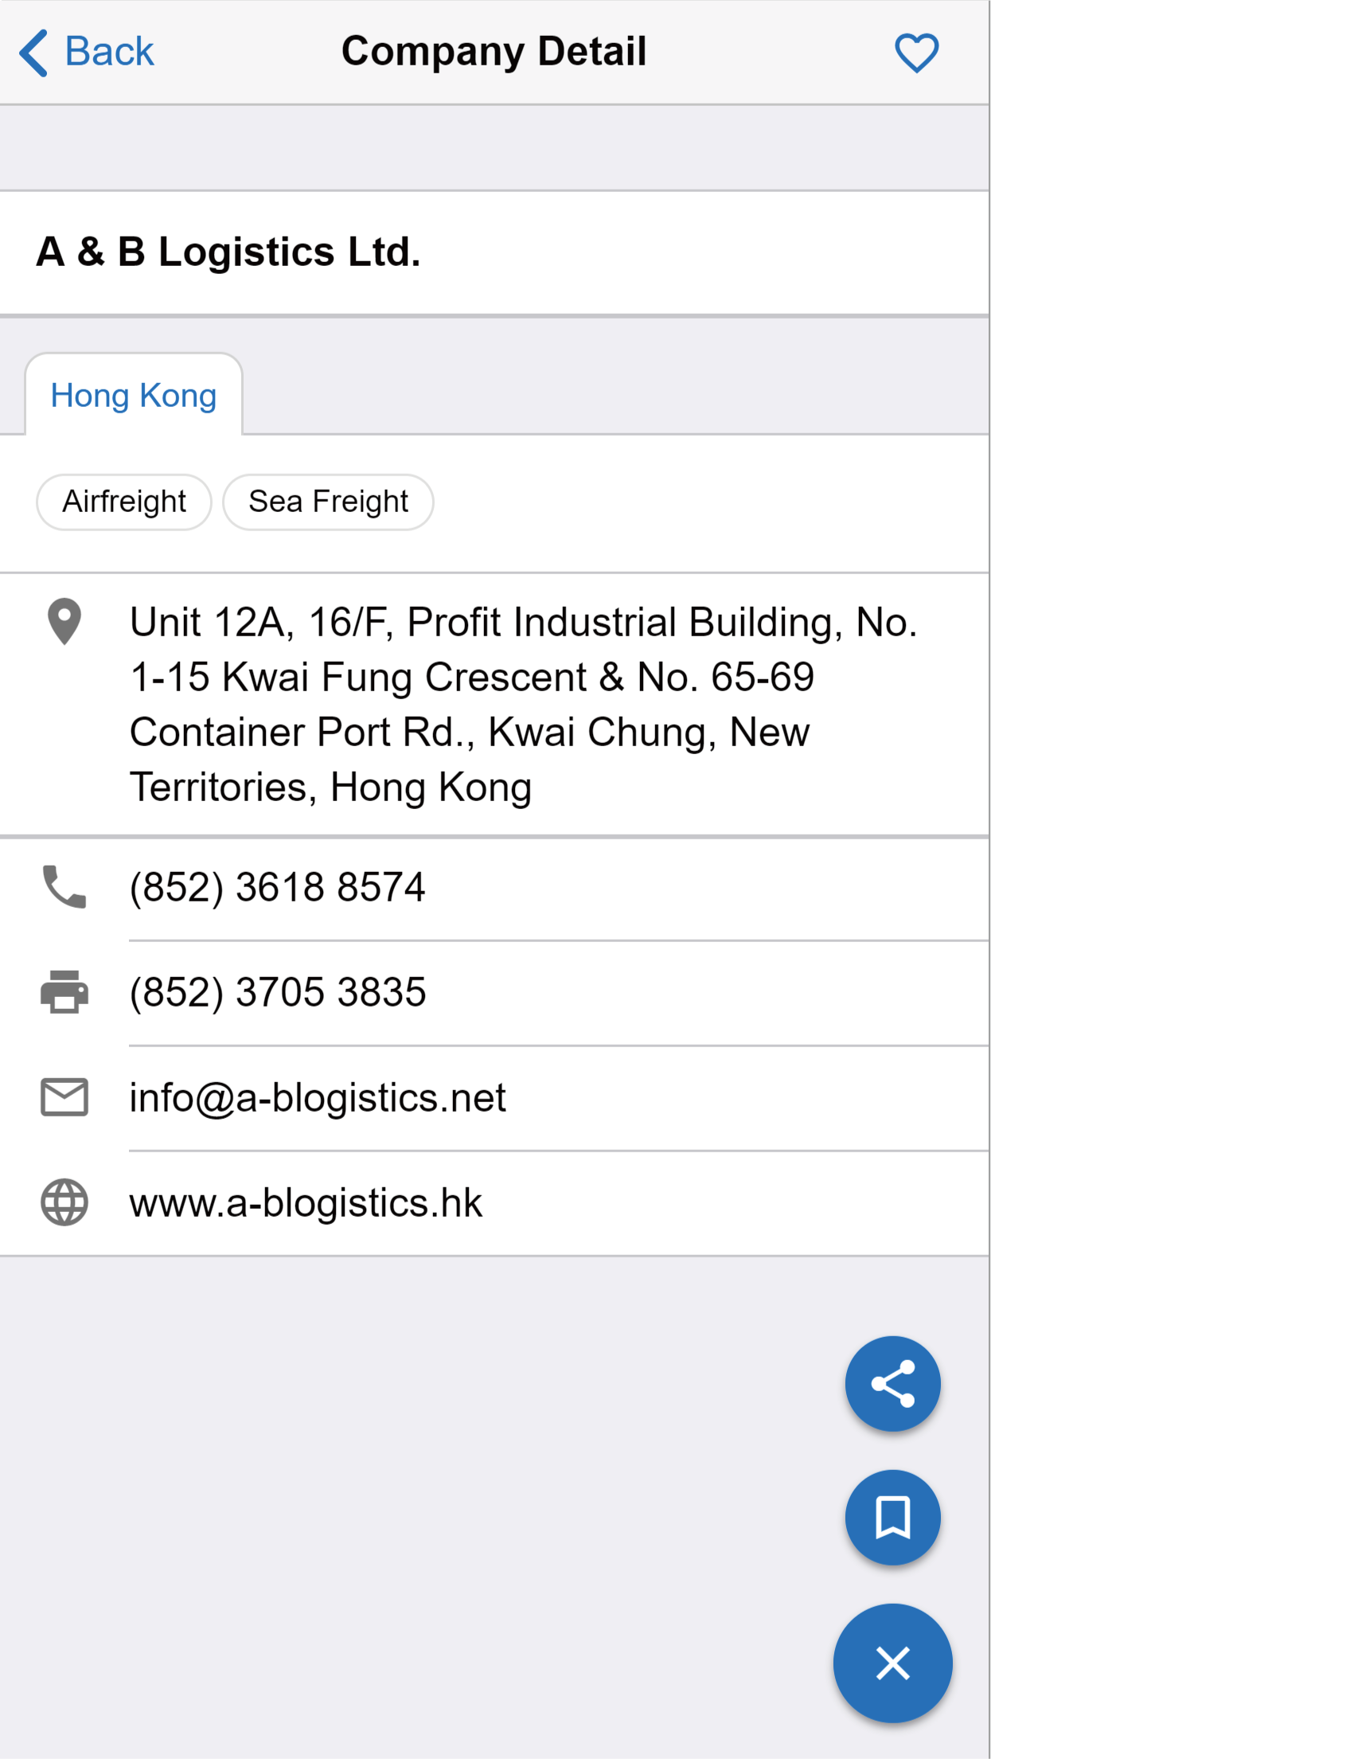Tap the bookmark floating button
The width and height of the screenshot is (1354, 1759).
pos(892,1518)
